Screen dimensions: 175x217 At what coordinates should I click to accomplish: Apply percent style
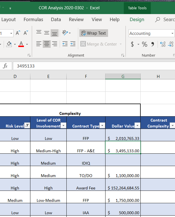[145, 44]
